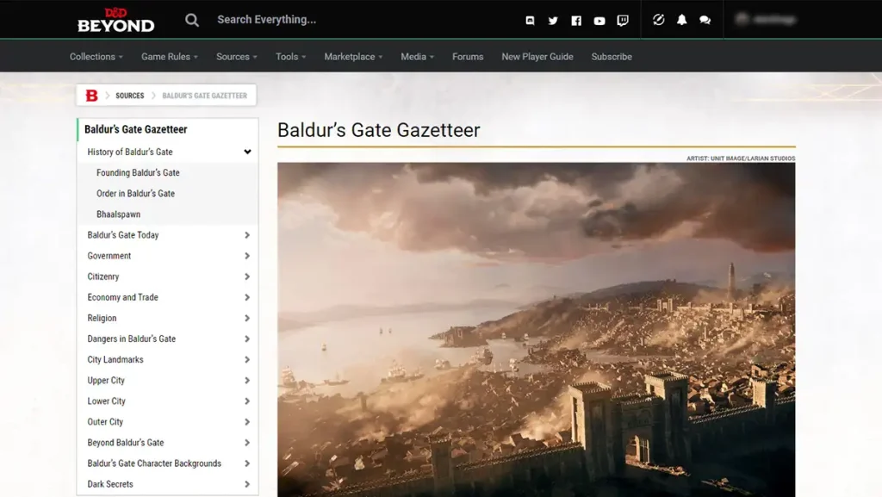Open Baldur's Gate Today section
This screenshot has width=882, height=497.
coord(122,235)
